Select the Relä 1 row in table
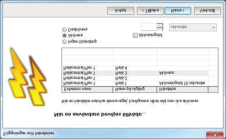Screen dimensions: 226x139 135,83
